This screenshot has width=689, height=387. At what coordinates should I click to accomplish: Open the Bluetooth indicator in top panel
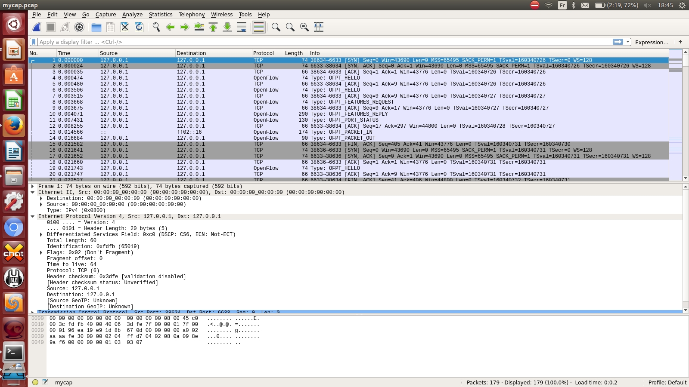tap(574, 5)
